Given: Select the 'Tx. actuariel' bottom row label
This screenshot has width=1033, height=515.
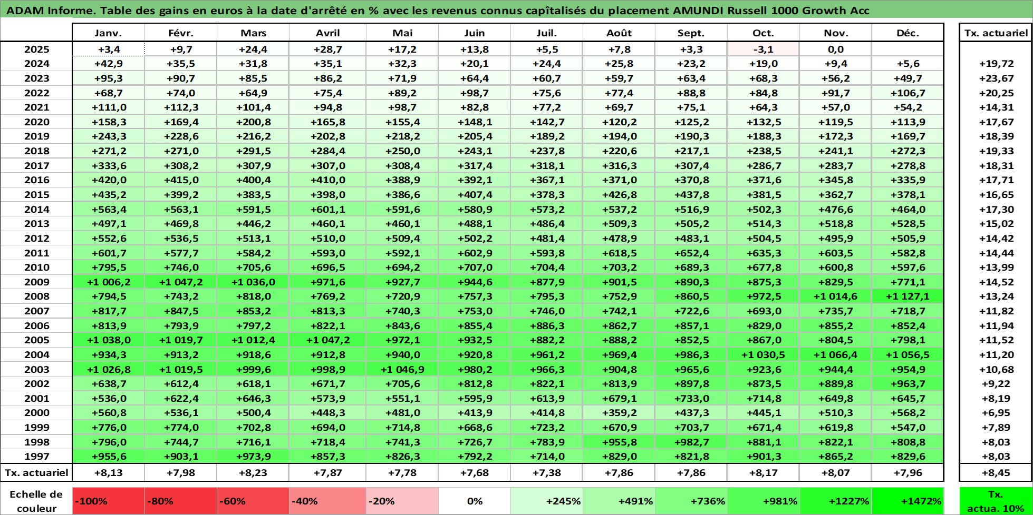Looking at the screenshot, I should [x=36, y=472].
